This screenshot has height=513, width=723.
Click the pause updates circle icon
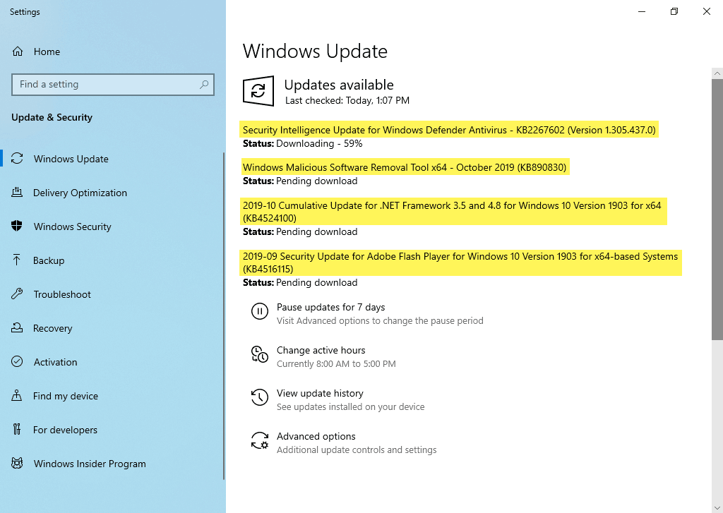(x=260, y=311)
